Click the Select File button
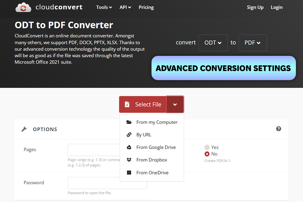 (143, 104)
